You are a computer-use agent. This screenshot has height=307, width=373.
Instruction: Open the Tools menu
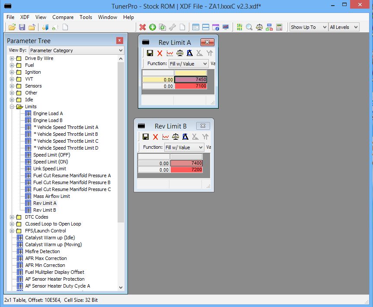pyautogui.click(x=86, y=17)
